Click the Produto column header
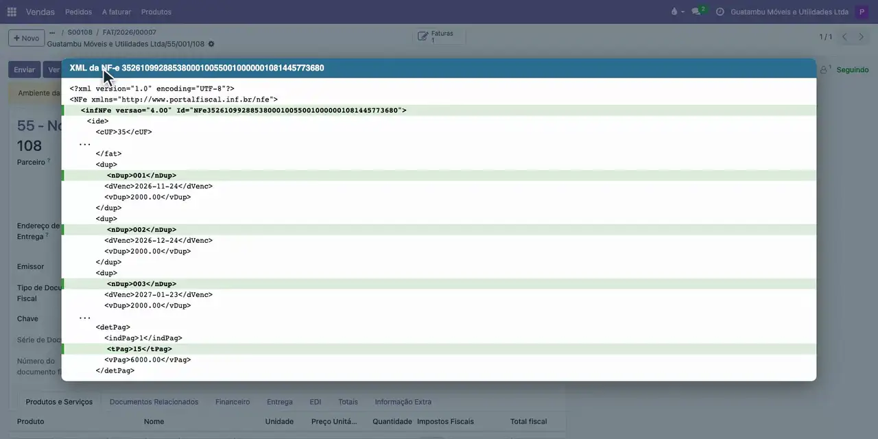The image size is (878, 439). [31, 421]
